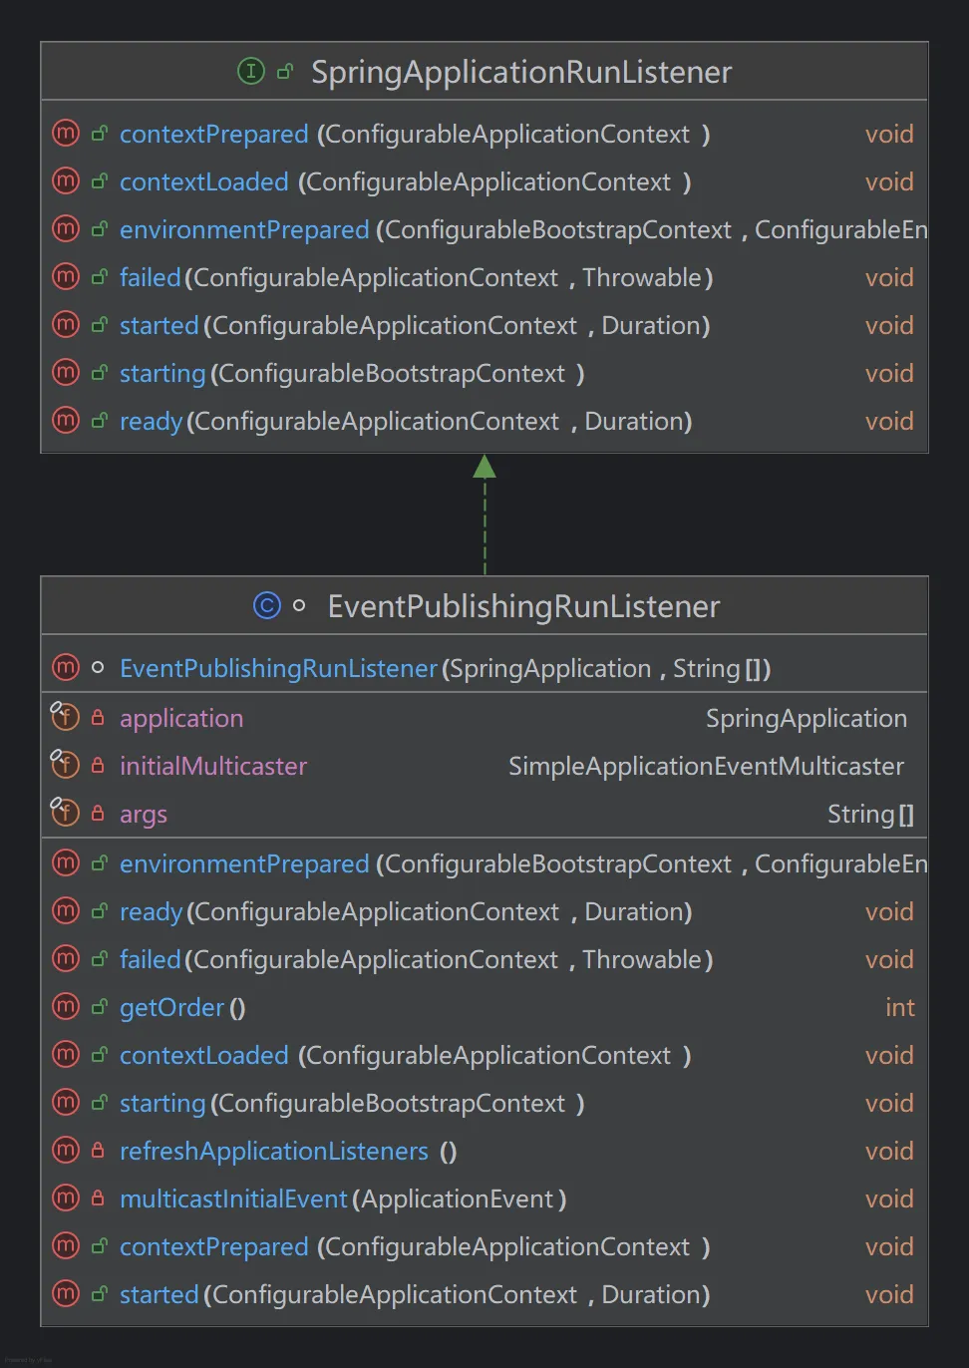Click the int return type of getOrder
This screenshot has height=1368, width=969.
click(900, 1008)
